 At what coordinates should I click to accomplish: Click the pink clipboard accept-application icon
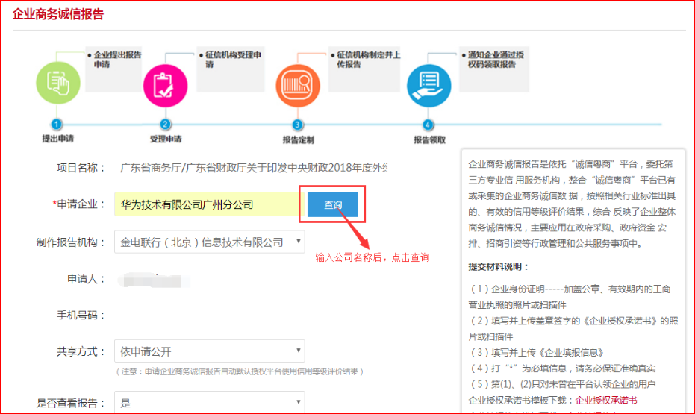pos(165,86)
